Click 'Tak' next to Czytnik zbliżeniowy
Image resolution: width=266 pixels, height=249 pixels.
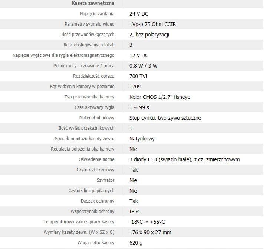coord(134,170)
